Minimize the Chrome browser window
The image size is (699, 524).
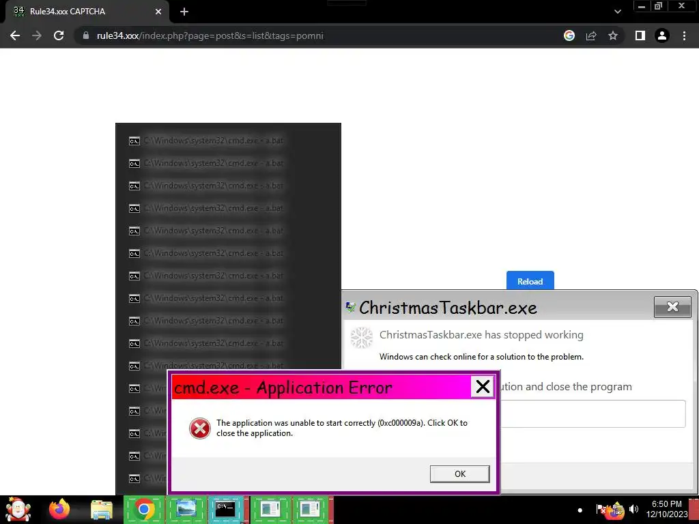click(x=642, y=6)
